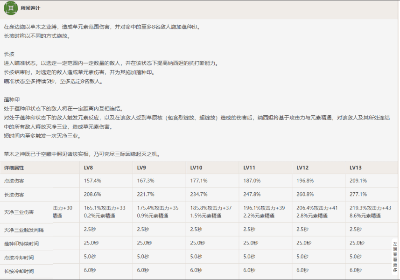
Task: Click the 点按冷却时间 row label
Action: (x=19, y=258)
